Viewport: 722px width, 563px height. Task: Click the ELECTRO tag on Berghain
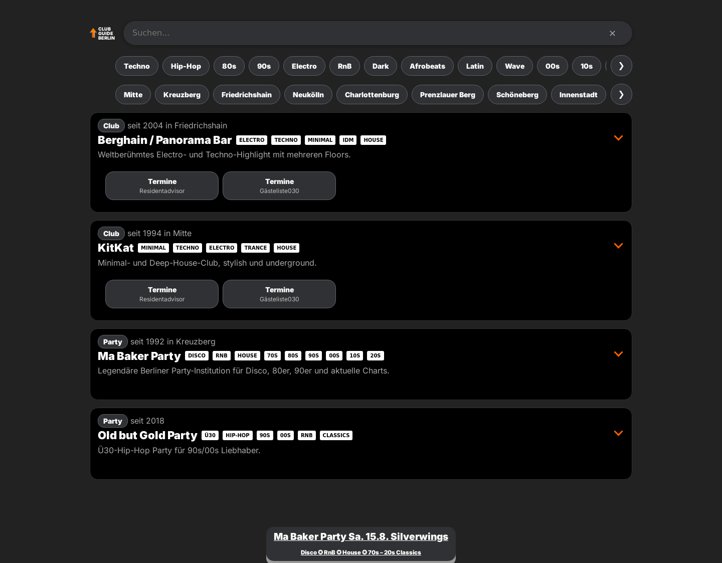click(x=252, y=140)
